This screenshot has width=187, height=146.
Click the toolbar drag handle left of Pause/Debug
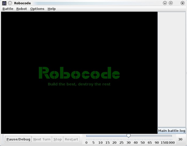coord(3,139)
